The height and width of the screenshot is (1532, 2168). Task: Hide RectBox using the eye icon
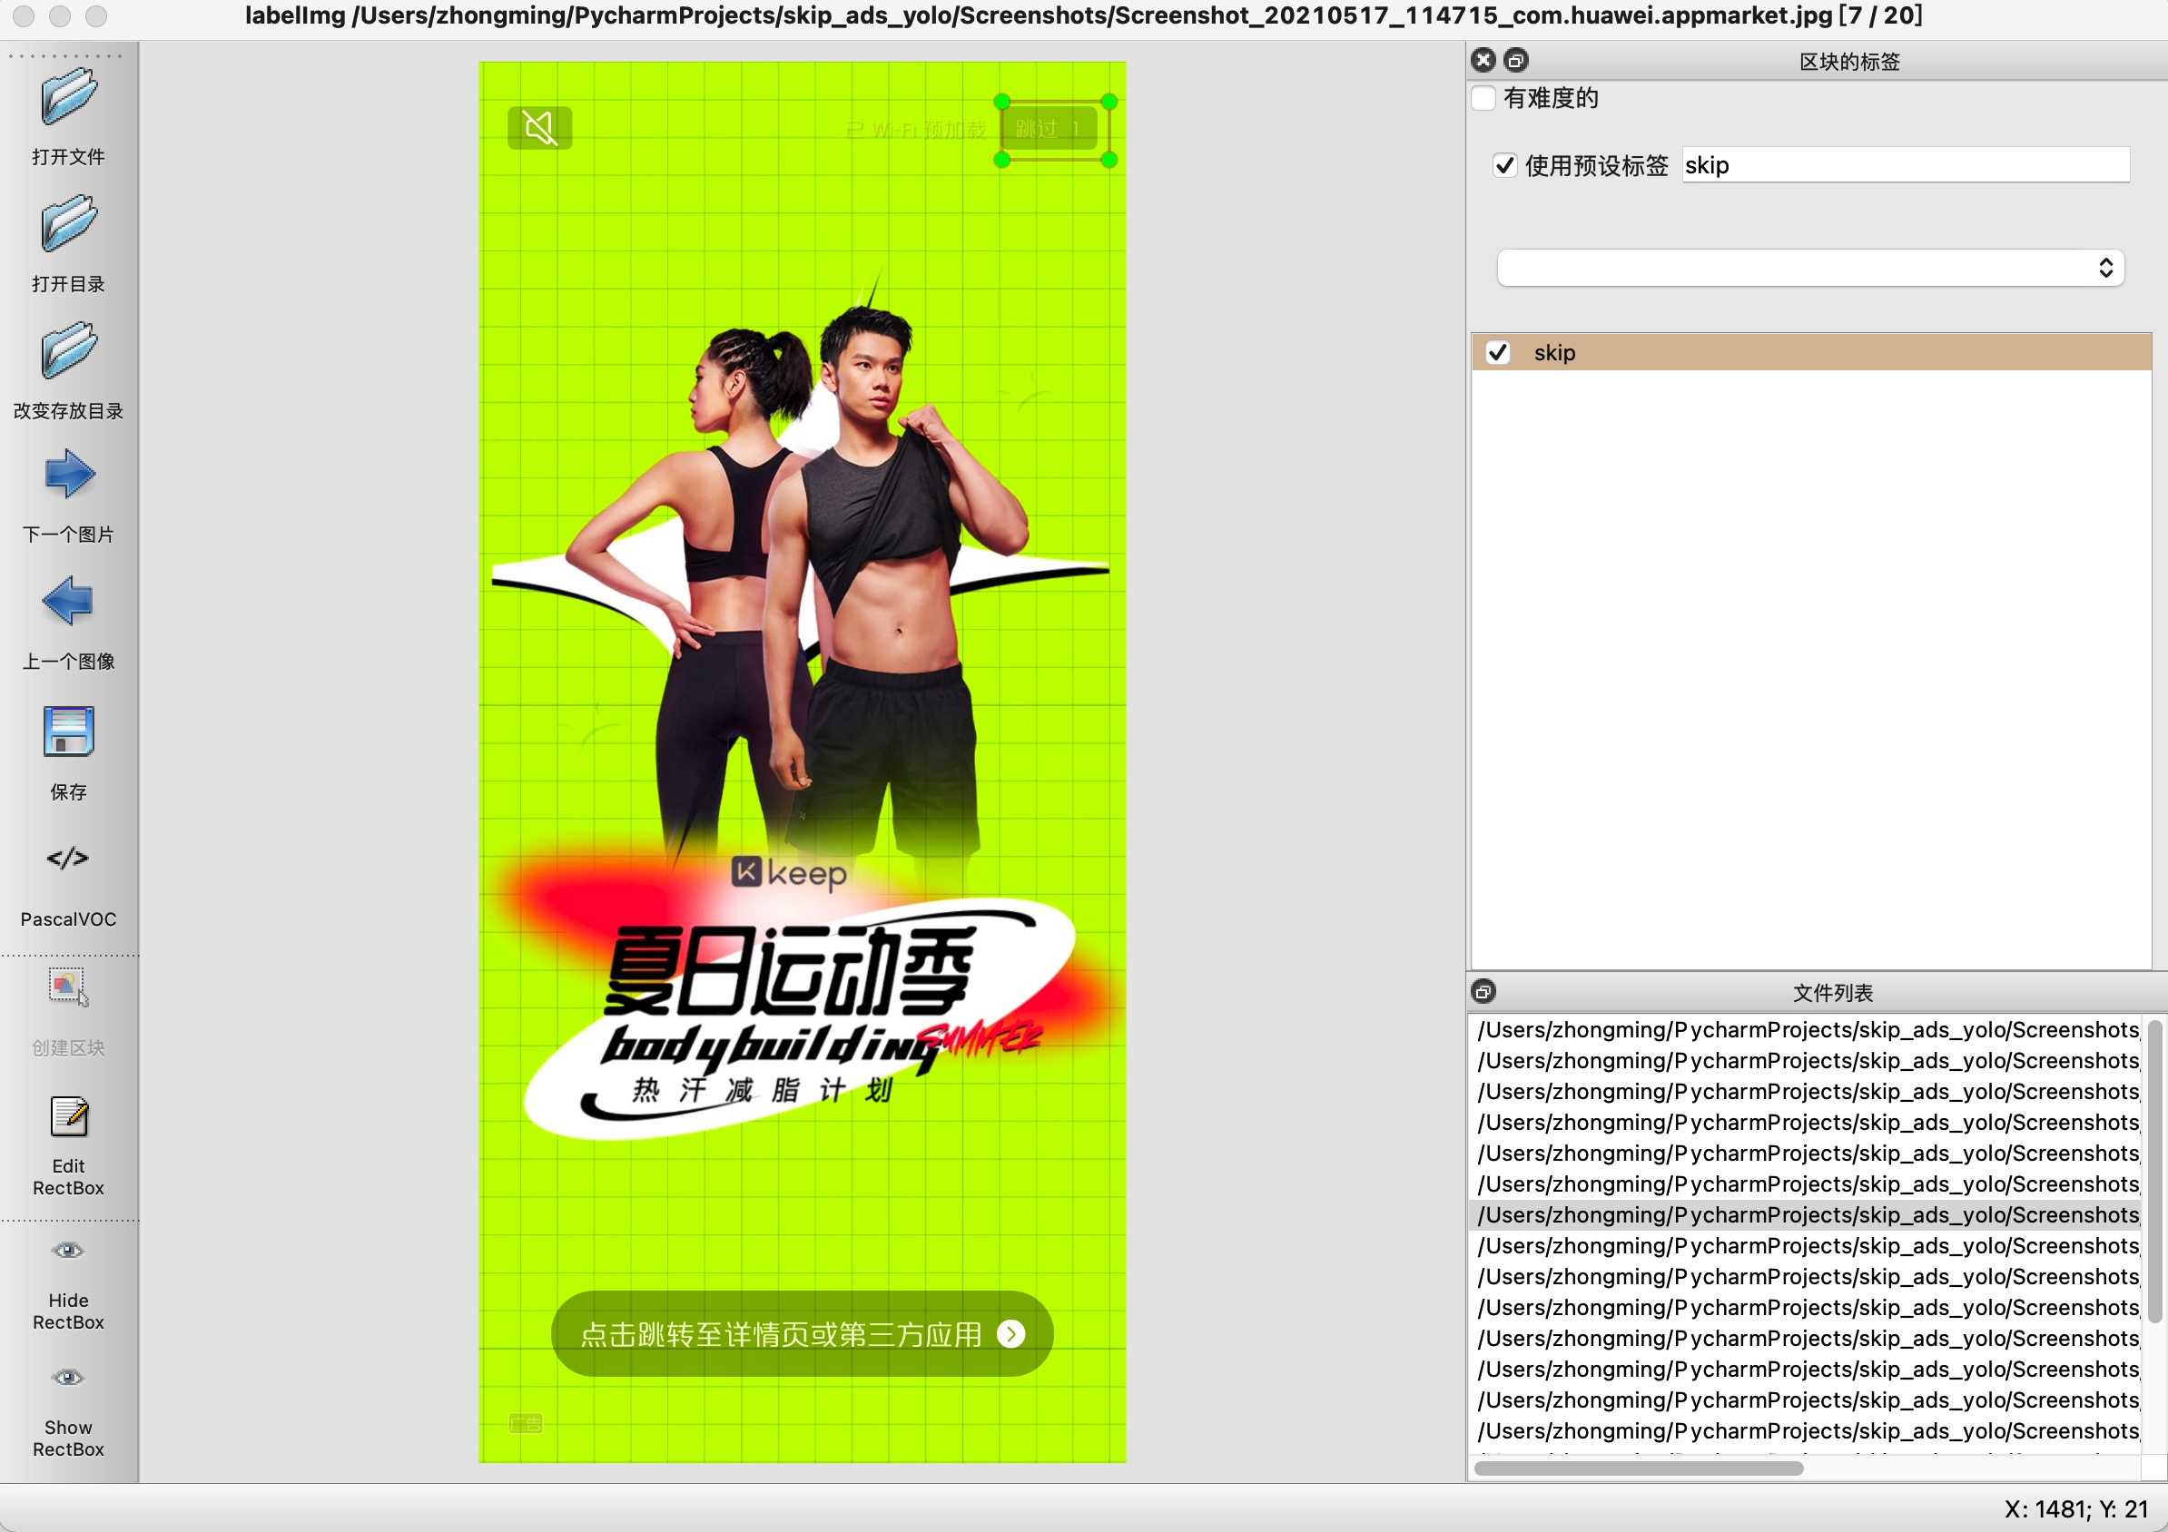[x=68, y=1252]
